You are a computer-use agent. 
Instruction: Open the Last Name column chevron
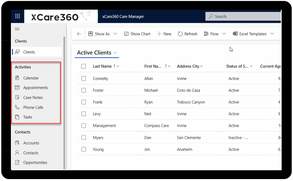(x=118, y=66)
